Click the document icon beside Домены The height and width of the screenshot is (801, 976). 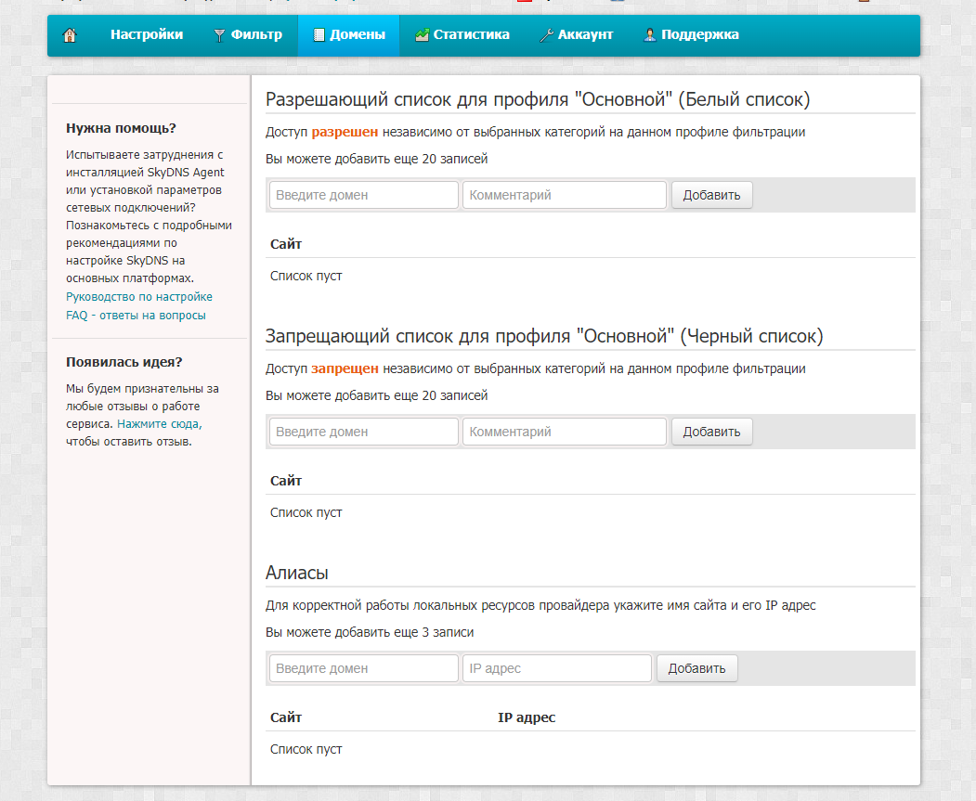coord(319,35)
